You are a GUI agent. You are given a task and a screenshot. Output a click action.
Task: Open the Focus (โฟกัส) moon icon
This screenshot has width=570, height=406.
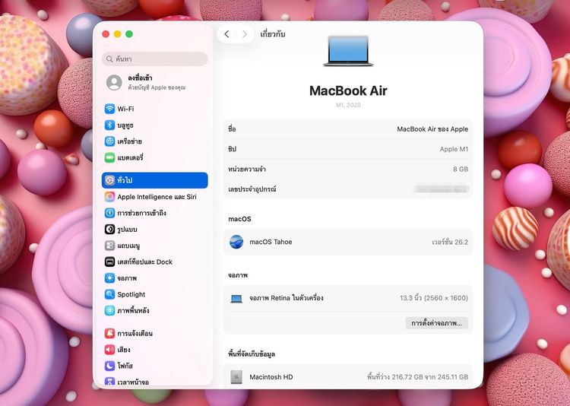109,366
